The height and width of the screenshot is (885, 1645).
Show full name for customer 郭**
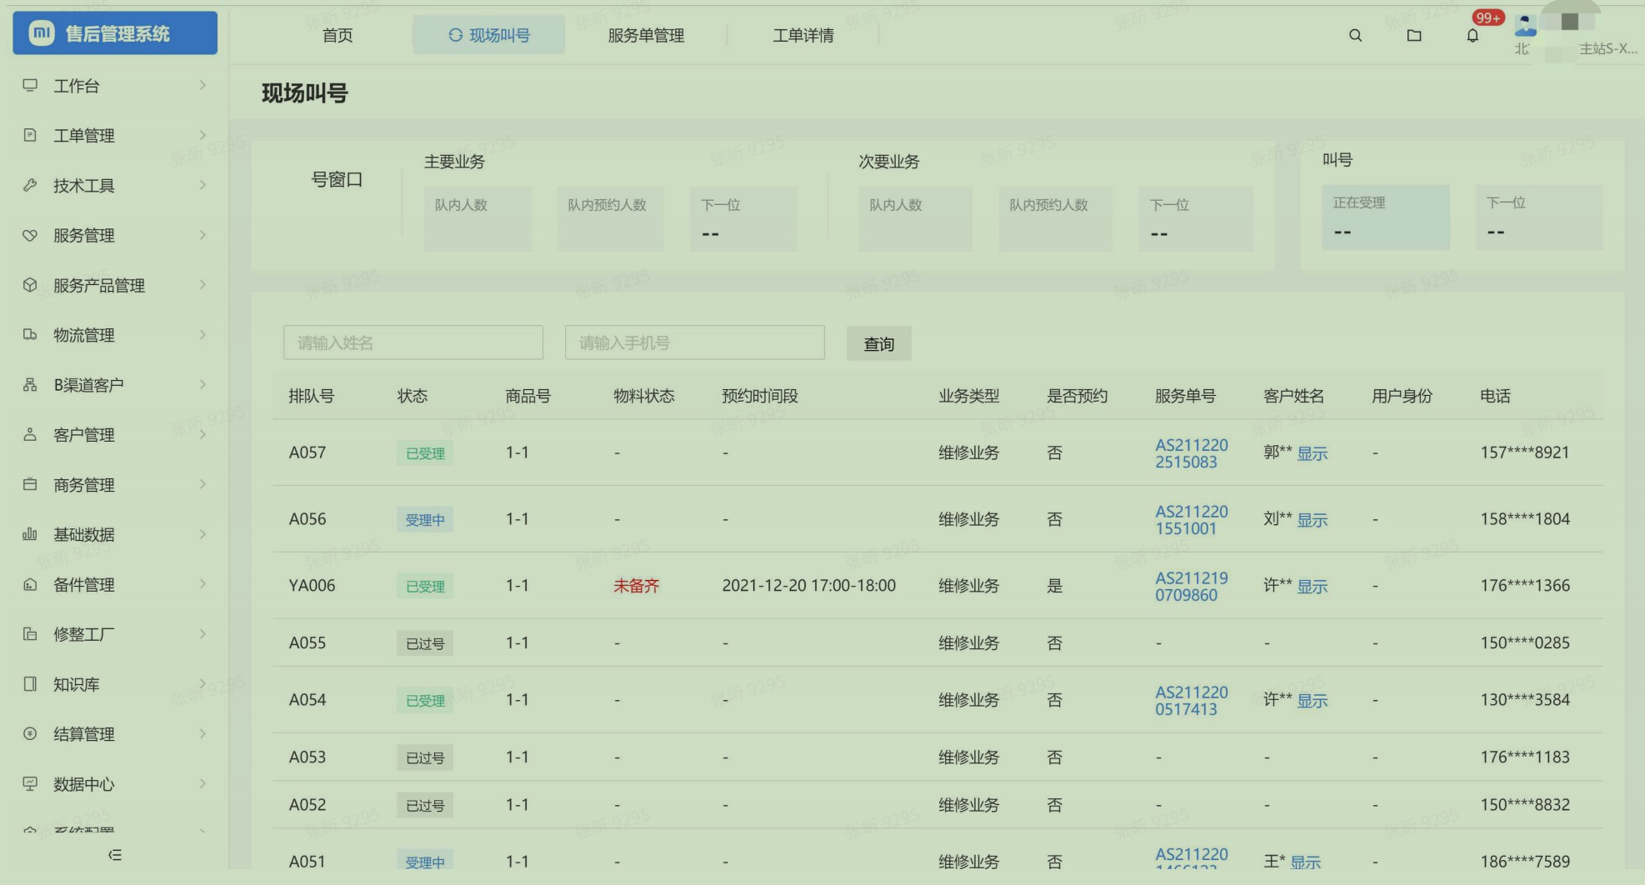1312,453
